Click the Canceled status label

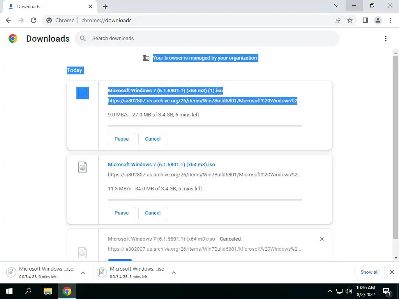tap(230, 239)
